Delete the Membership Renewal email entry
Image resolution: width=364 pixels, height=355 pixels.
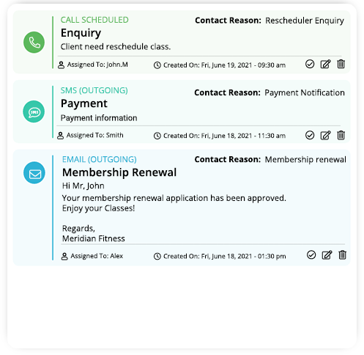pos(342,255)
